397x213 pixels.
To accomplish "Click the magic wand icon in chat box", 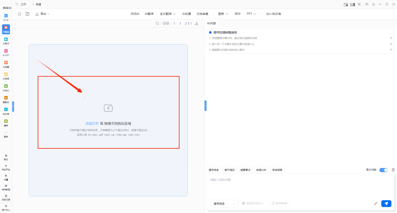I will (376, 204).
